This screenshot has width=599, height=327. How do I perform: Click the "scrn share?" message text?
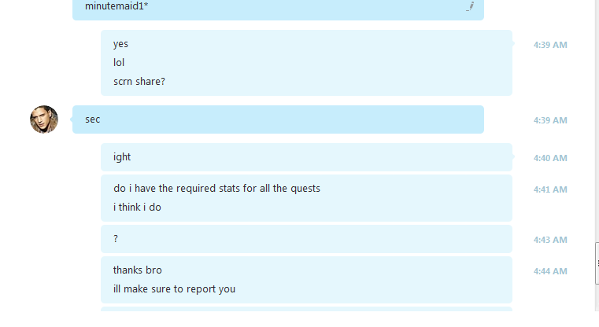[139, 82]
